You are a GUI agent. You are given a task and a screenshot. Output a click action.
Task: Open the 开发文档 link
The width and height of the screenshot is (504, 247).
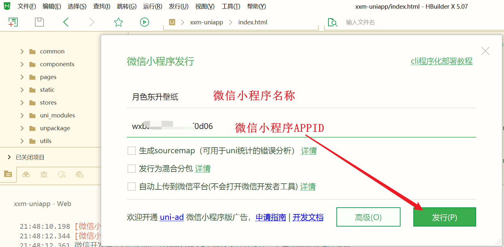308,217
